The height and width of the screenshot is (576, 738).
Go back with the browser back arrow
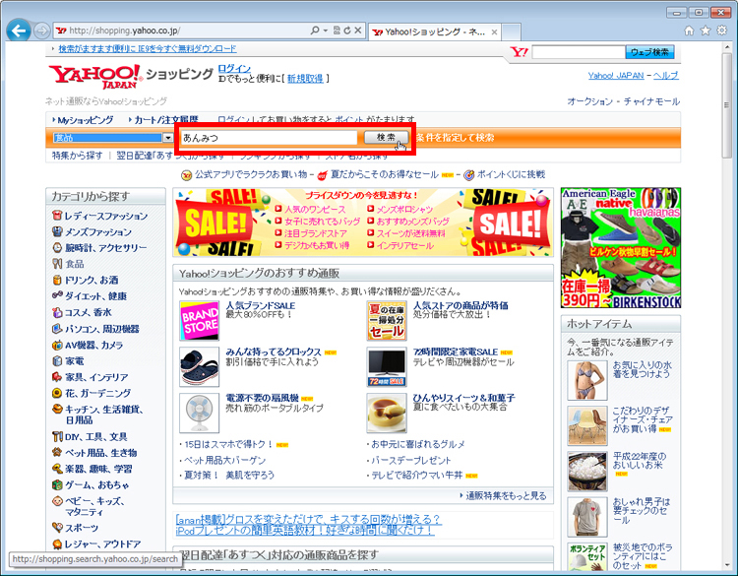point(19,32)
